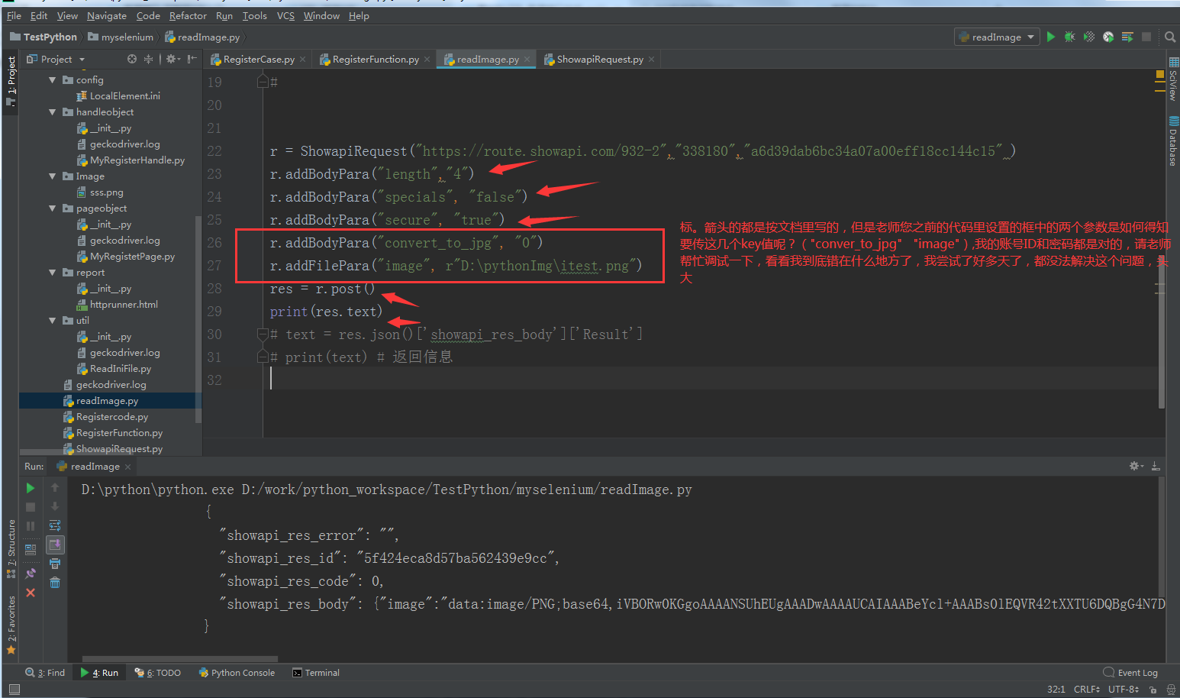Toggle the 7: Structure side tool window
The height and width of the screenshot is (698, 1180).
click(11, 549)
